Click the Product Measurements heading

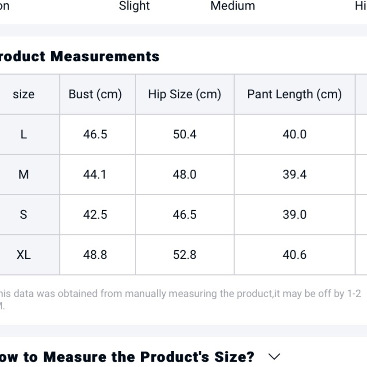[80, 57]
